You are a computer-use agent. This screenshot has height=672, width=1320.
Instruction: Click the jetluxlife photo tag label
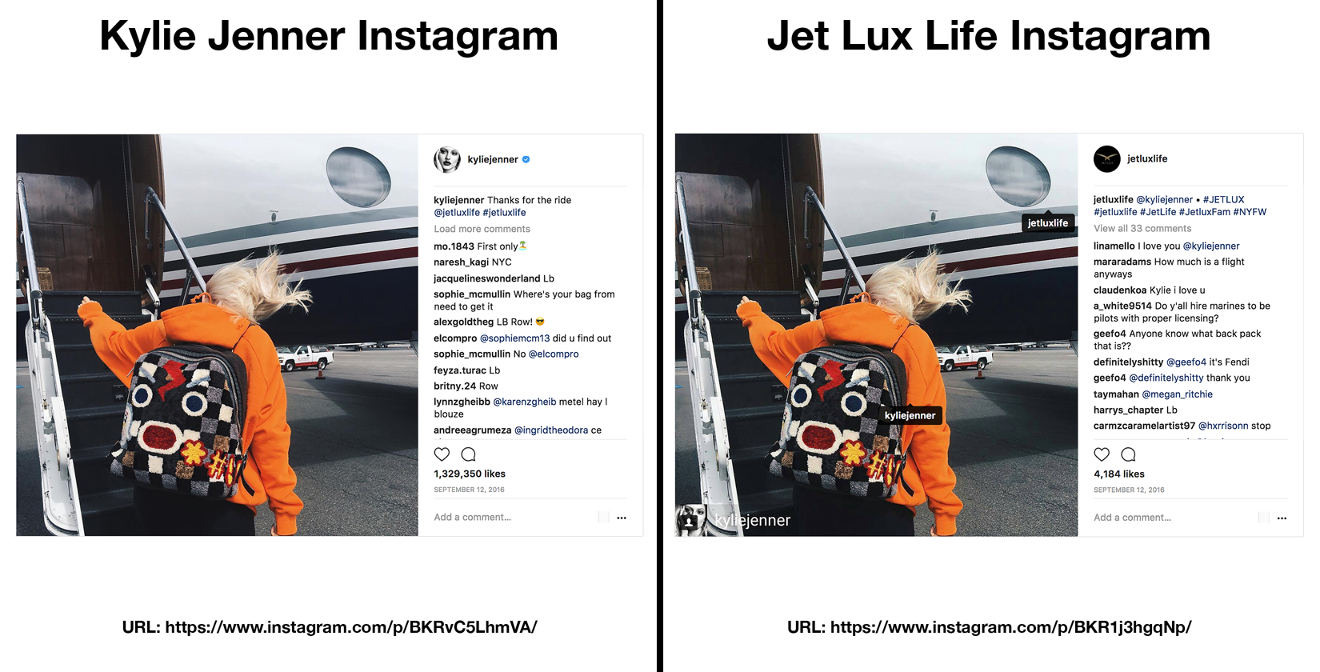click(x=1047, y=223)
